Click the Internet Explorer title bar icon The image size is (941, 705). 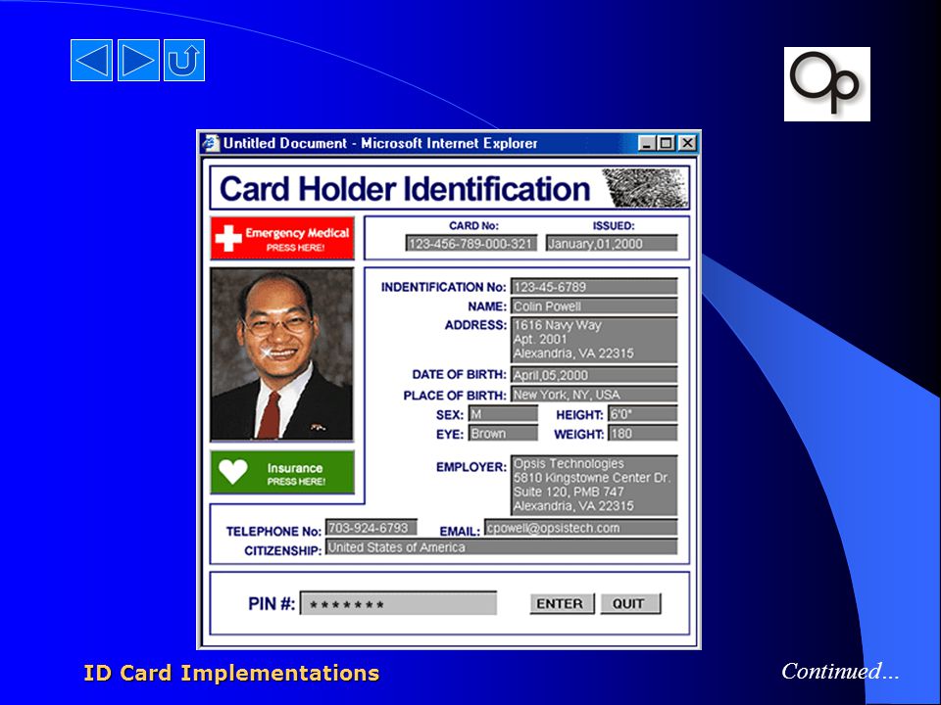tap(211, 143)
